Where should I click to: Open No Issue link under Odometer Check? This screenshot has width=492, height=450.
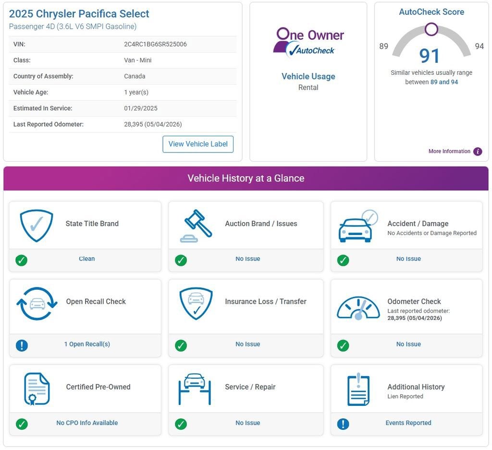click(x=408, y=344)
